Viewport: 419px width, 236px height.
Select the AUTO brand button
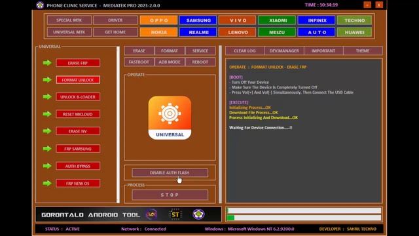[x=316, y=32]
